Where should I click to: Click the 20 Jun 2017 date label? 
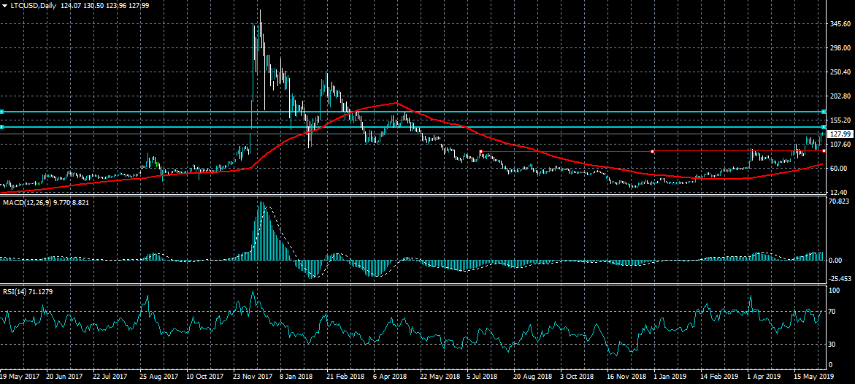(64, 377)
